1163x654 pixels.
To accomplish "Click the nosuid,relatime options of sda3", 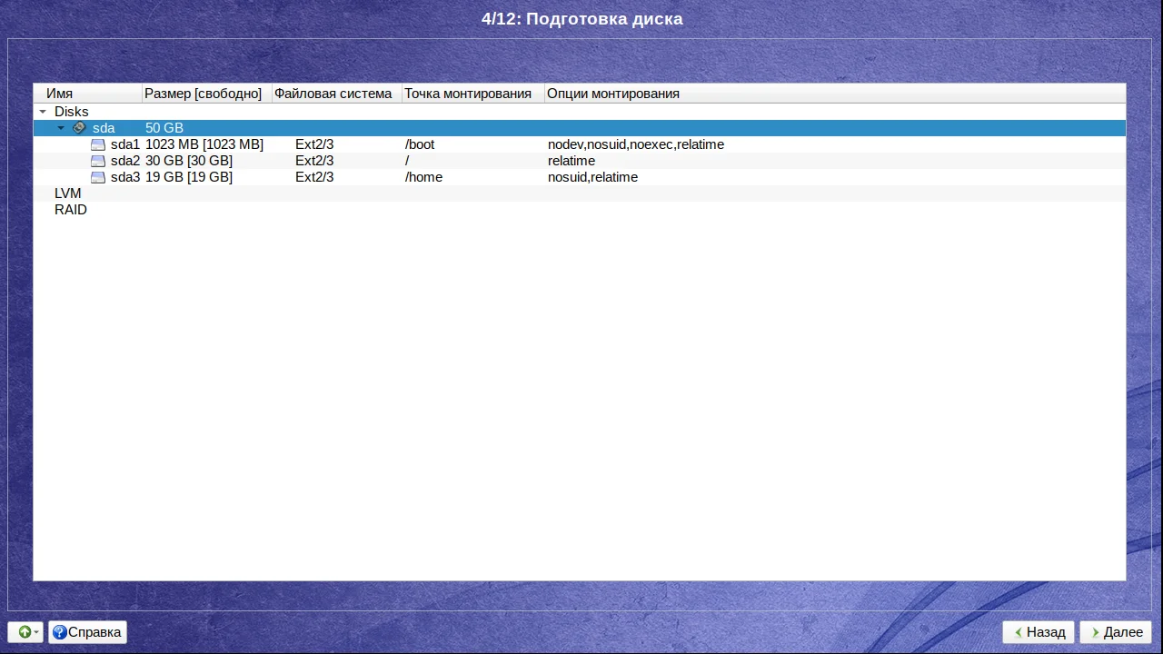I will (x=592, y=177).
